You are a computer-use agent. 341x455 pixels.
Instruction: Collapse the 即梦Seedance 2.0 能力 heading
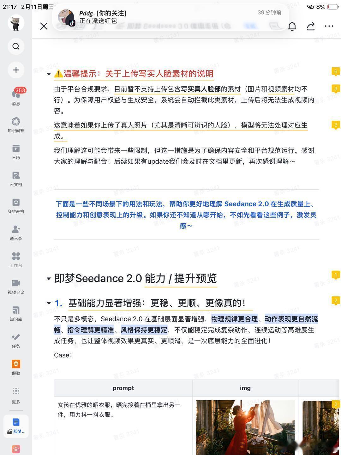click(x=49, y=279)
